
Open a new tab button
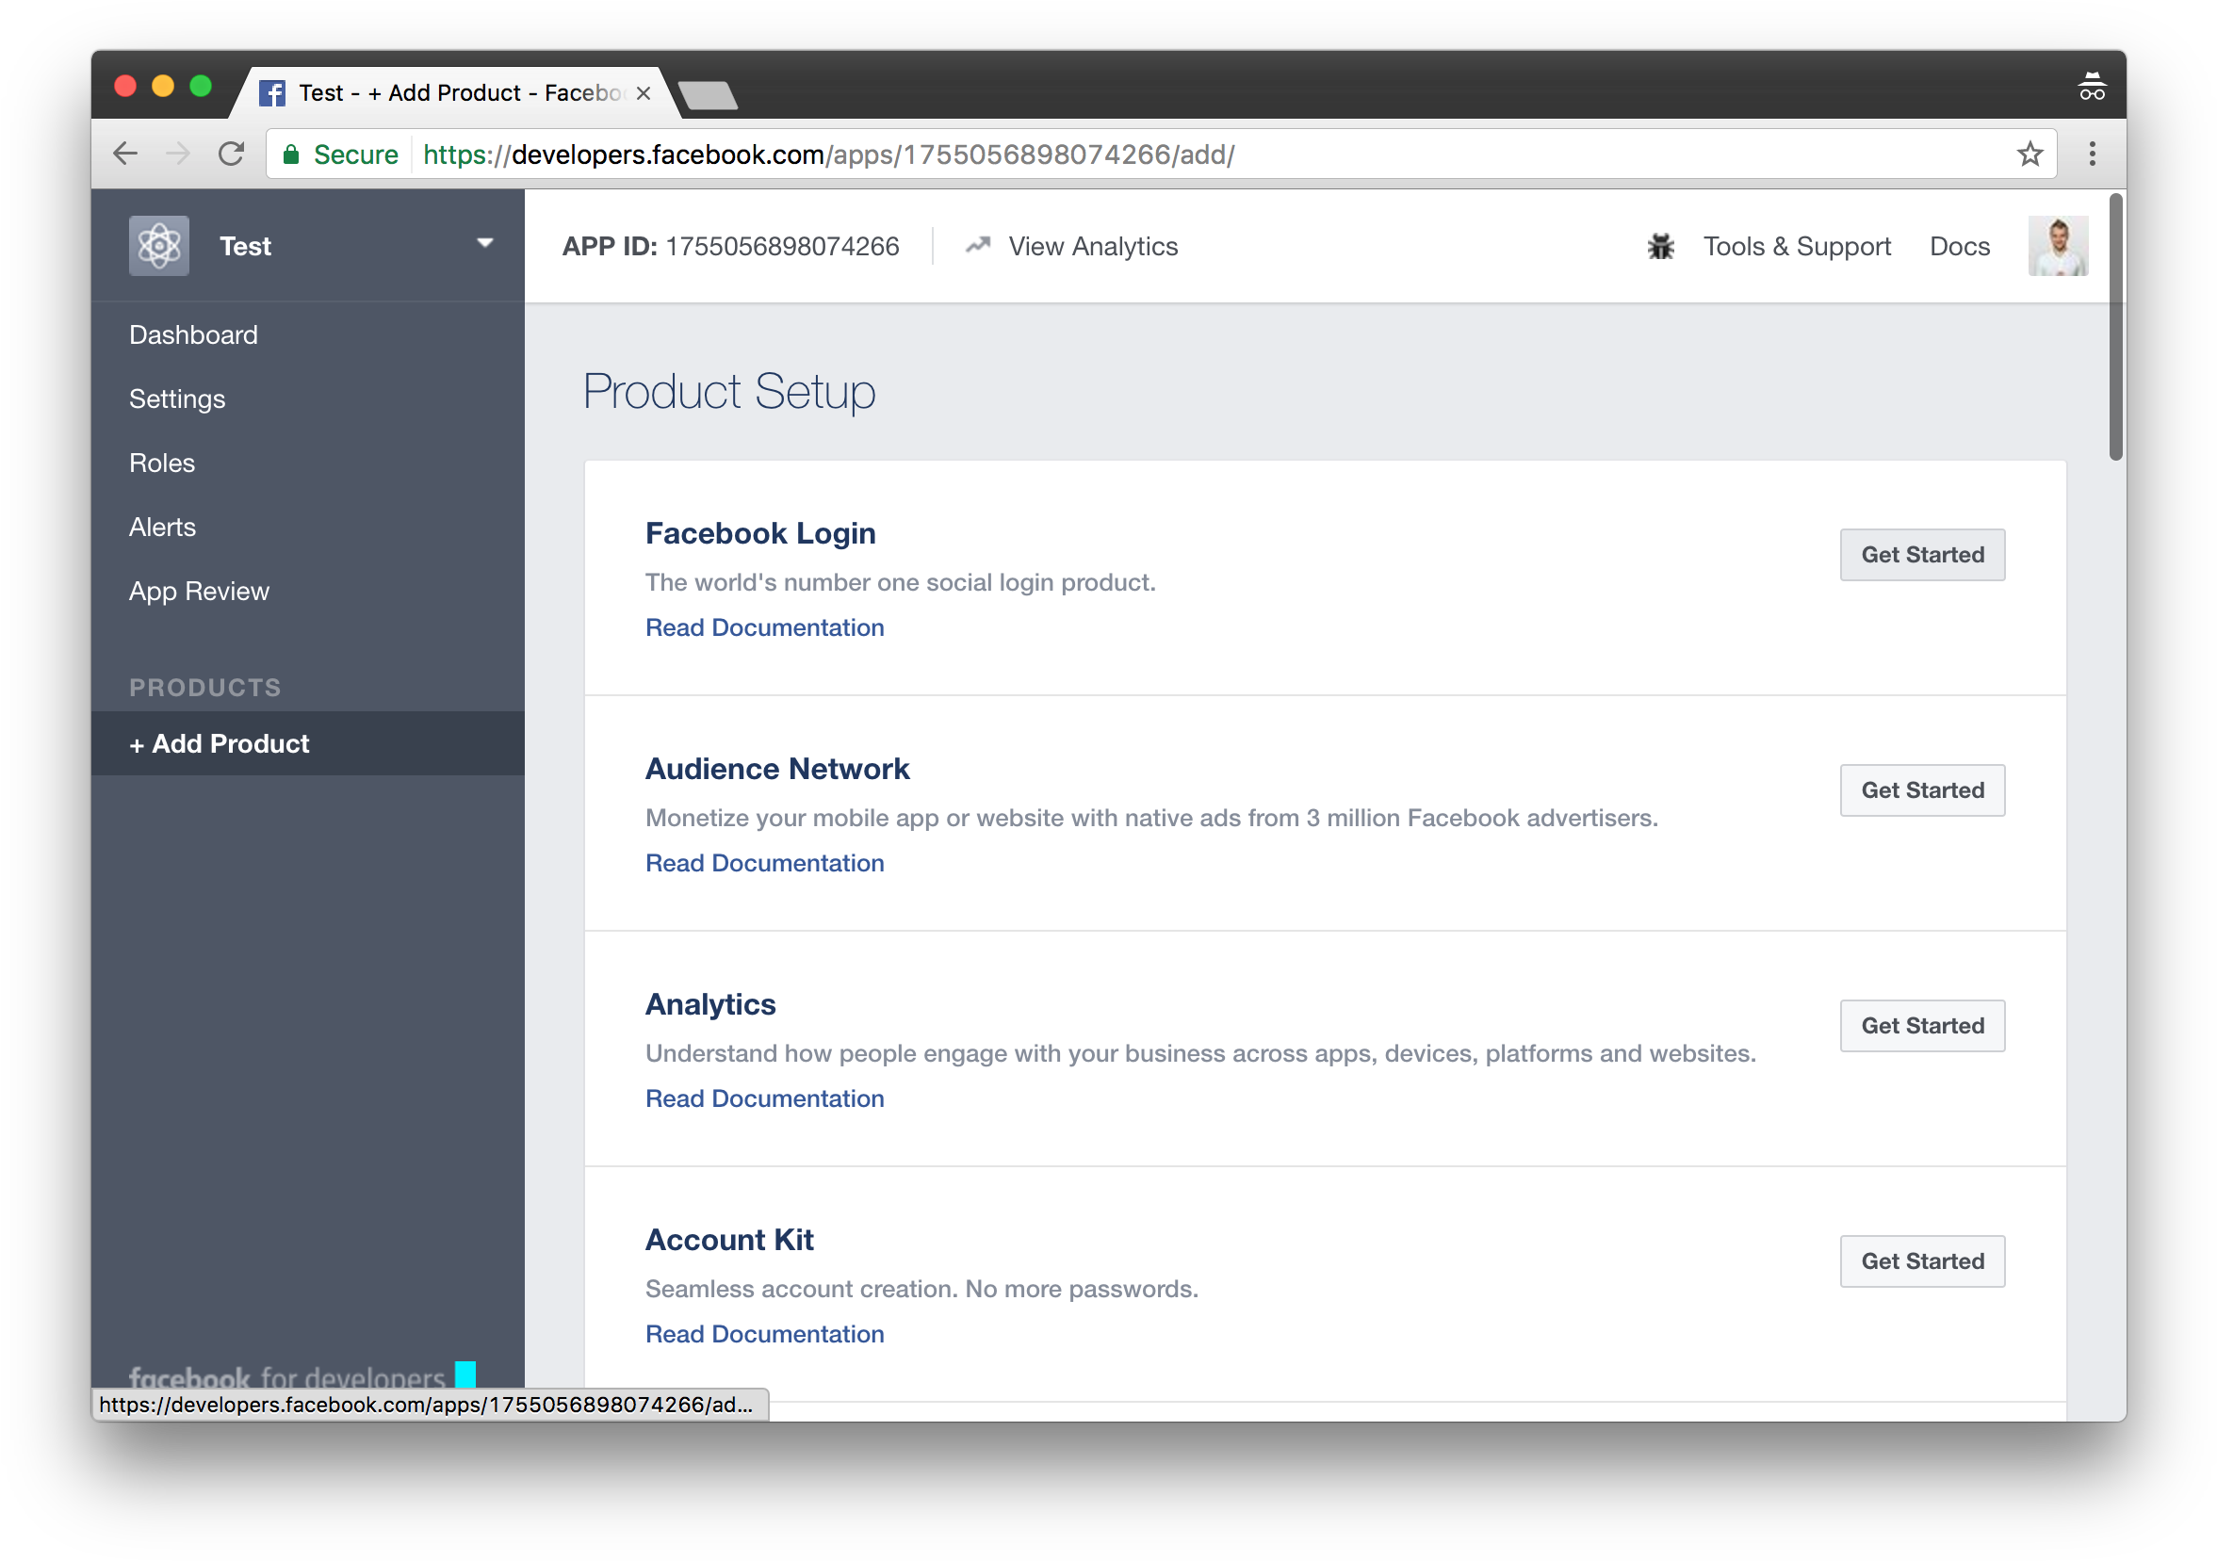point(708,94)
